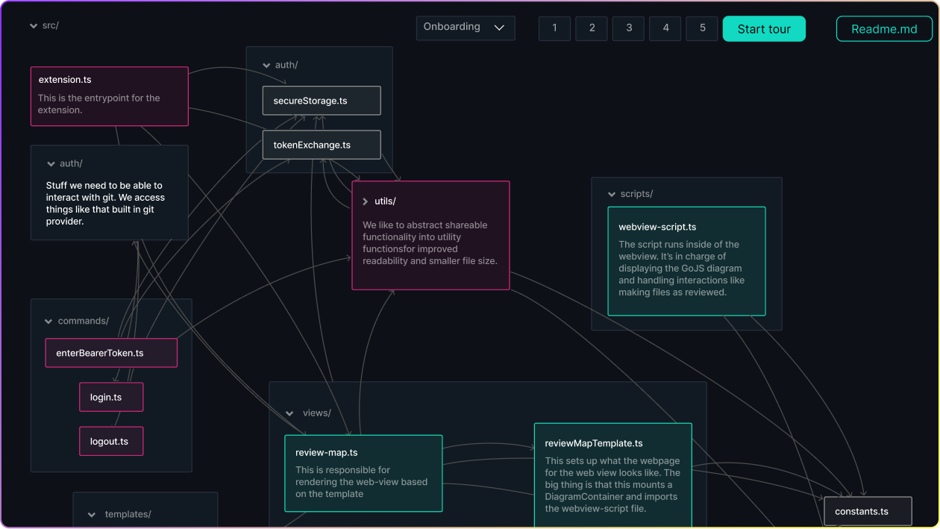The width and height of the screenshot is (940, 529).
Task: Collapse the top auth/ group
Action: click(x=267, y=65)
